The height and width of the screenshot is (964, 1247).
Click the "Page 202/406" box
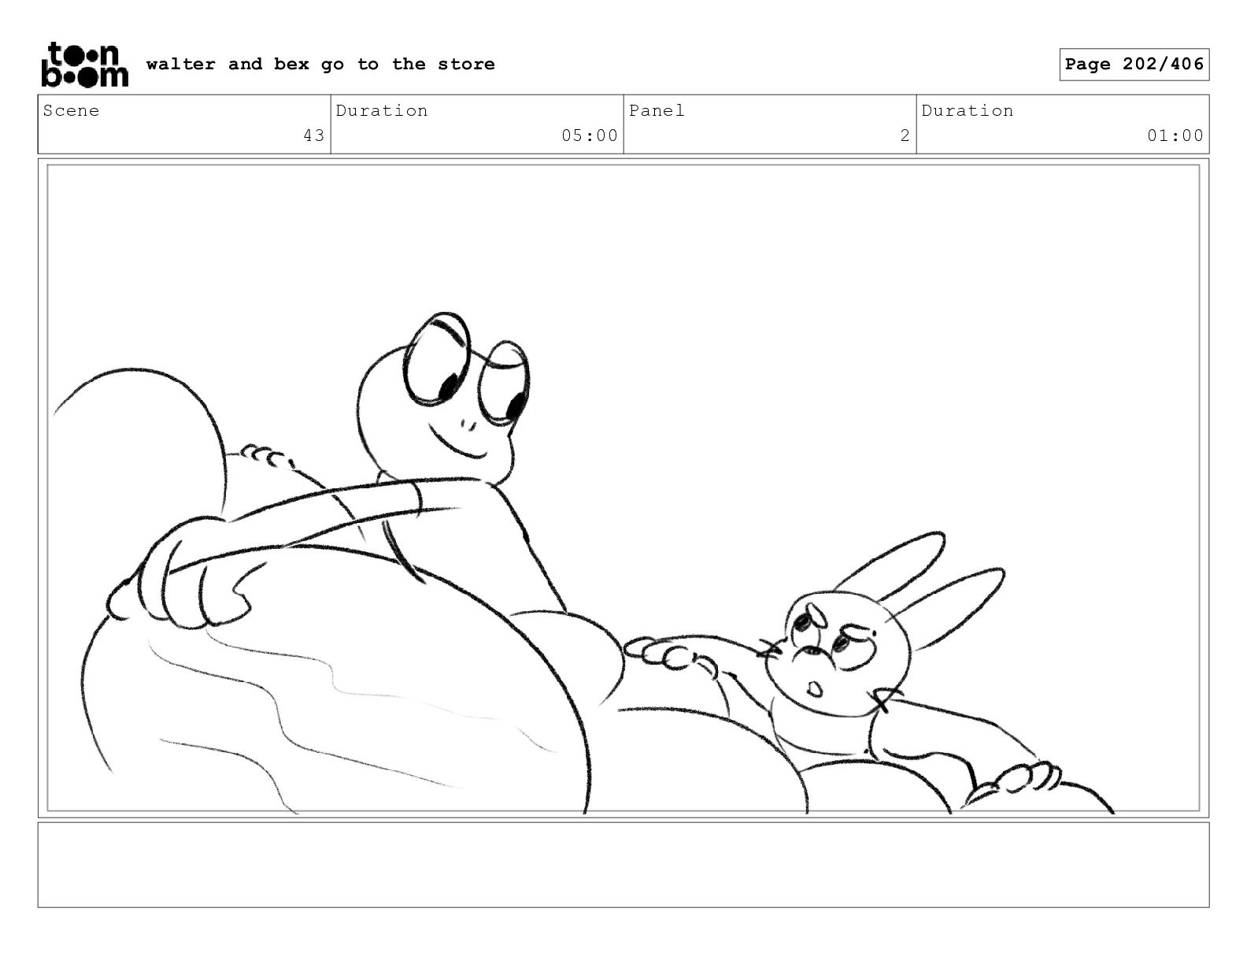1134,65
